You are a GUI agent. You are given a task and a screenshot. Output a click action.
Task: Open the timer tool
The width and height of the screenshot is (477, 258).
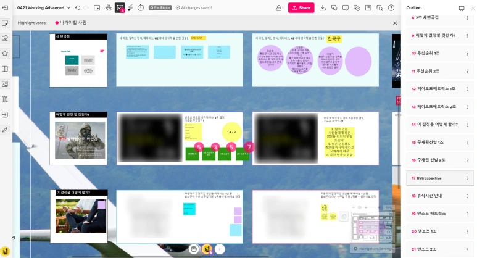pos(141,8)
